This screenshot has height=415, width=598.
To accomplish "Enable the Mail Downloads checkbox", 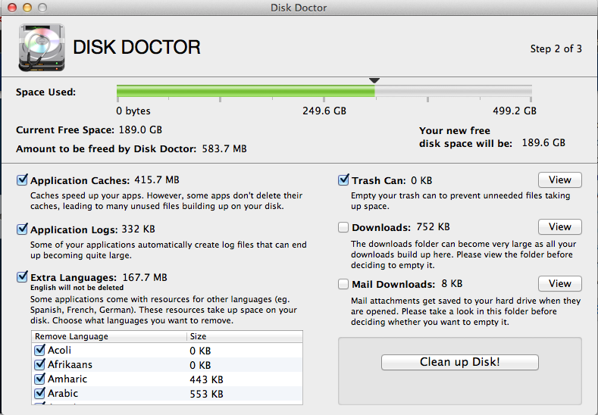I will (x=343, y=284).
